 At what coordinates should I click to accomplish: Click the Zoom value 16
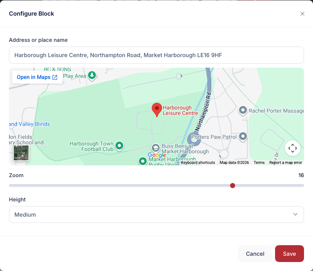pyautogui.click(x=301, y=175)
